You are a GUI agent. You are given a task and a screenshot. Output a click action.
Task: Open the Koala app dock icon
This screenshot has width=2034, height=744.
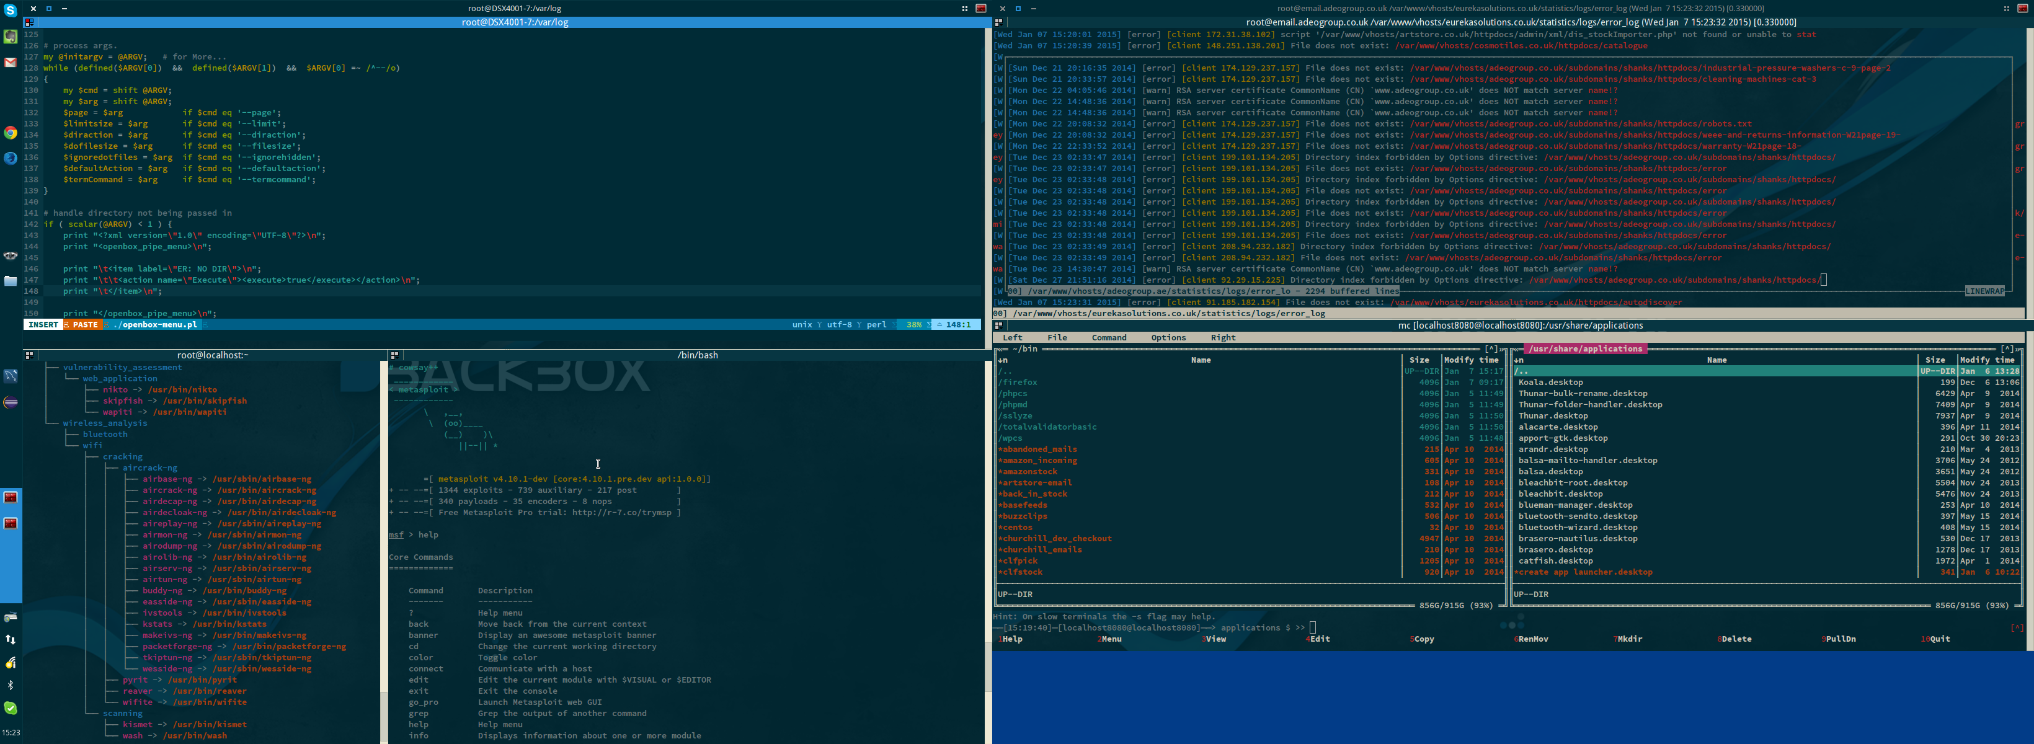point(11,255)
